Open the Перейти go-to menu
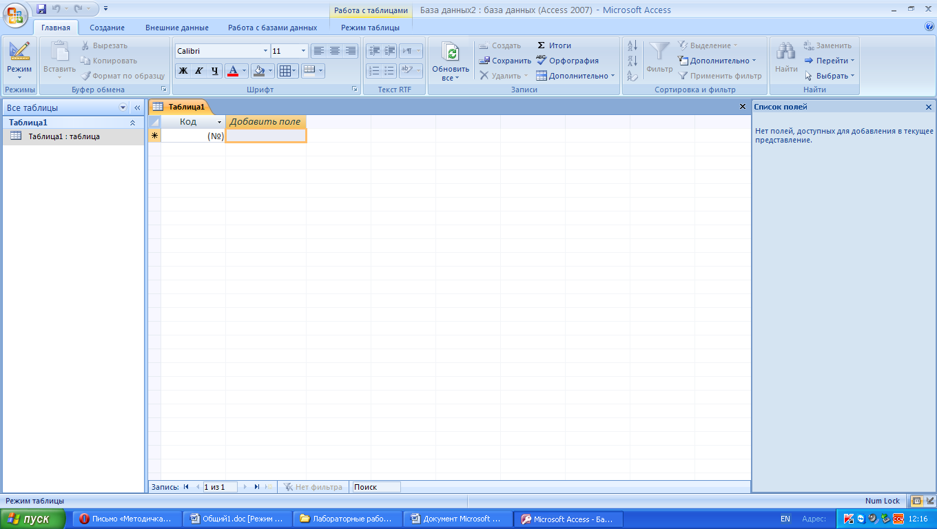937x529 pixels. coord(830,61)
